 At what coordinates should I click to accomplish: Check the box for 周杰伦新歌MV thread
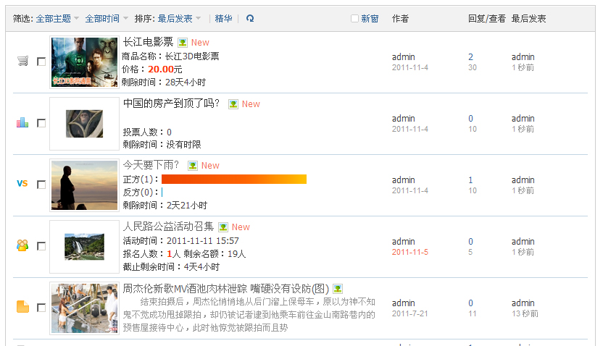tap(41, 308)
